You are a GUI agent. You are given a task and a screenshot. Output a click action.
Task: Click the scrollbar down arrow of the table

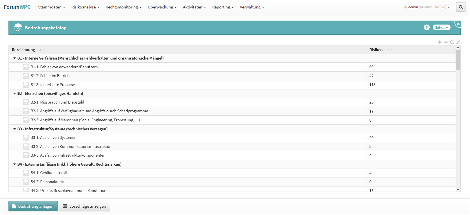[458, 189]
